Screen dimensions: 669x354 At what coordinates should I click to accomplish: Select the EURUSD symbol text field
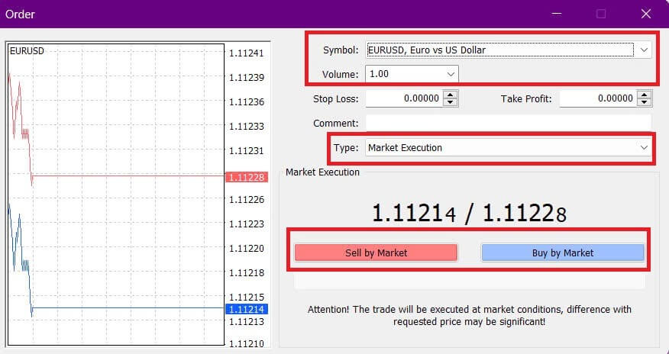click(x=499, y=50)
